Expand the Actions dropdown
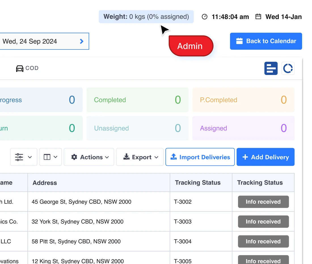 pos(89,157)
